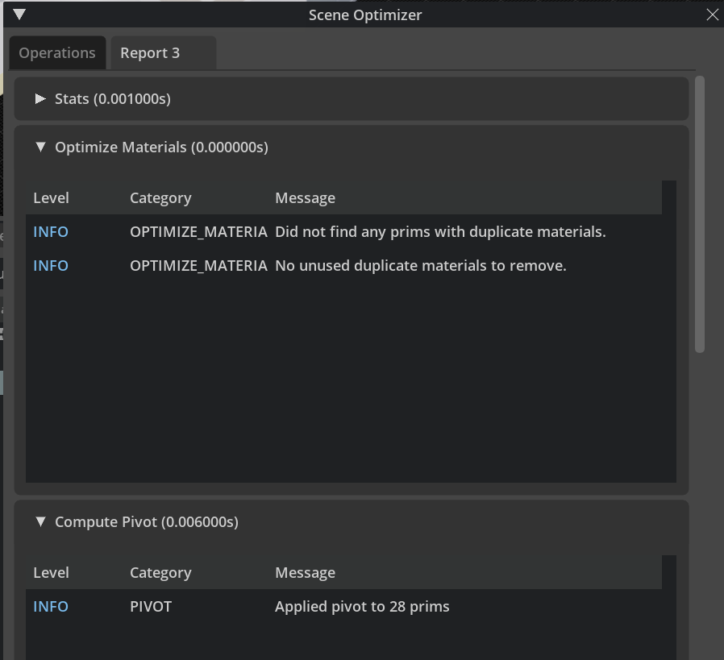The image size is (724, 660).
Task: Click Message column header in Optimize Materials table
Action: (x=305, y=198)
